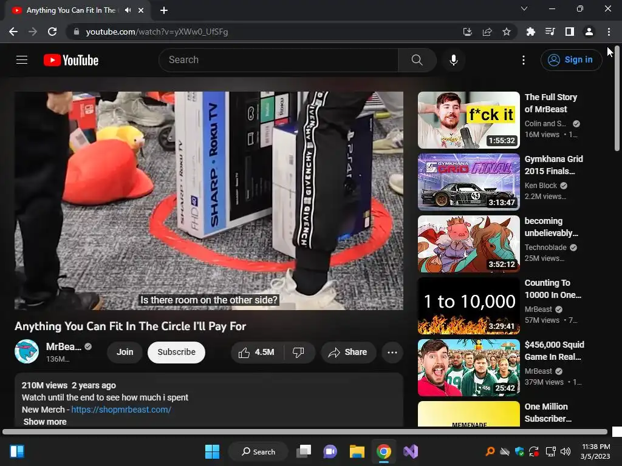Join the MrBeast channel
The image size is (622, 466).
(125, 353)
